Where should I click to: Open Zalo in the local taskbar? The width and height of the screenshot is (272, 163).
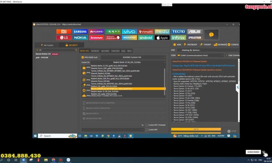pos(68,160)
